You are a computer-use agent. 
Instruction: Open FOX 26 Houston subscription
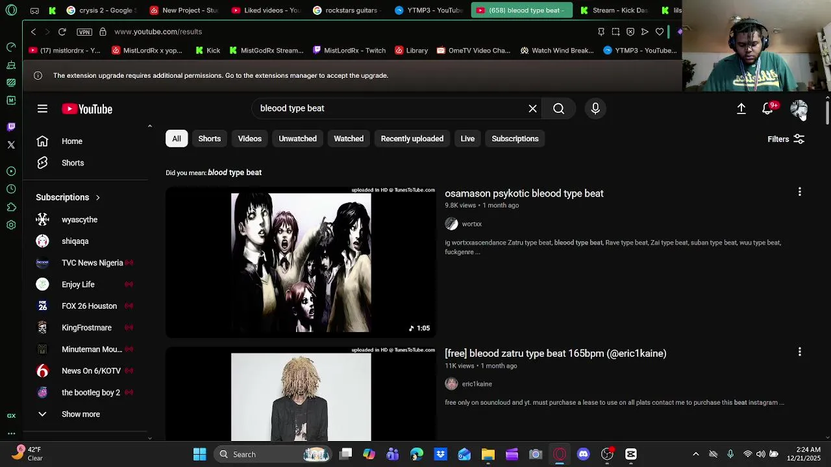pos(90,306)
